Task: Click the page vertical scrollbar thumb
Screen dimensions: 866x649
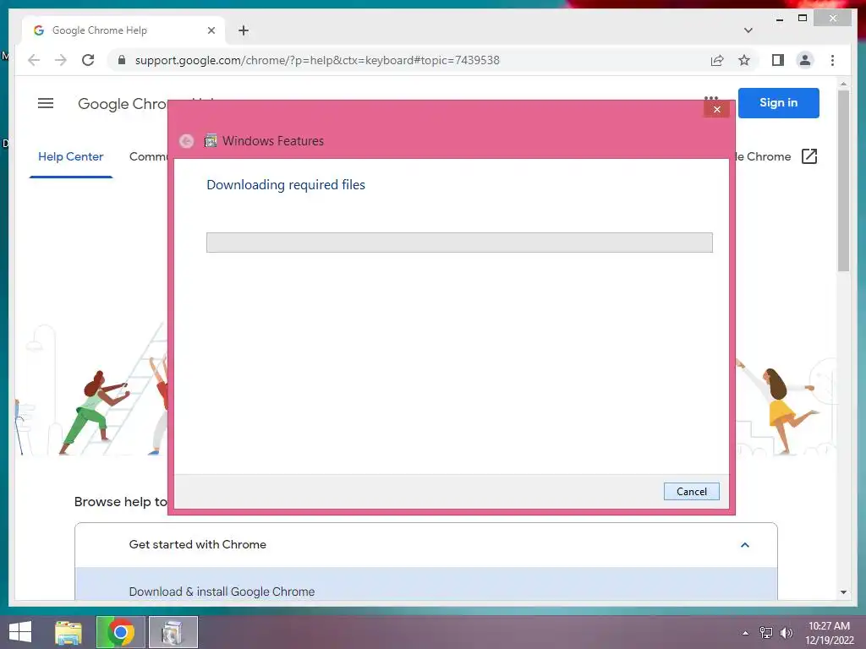Action: click(x=843, y=181)
